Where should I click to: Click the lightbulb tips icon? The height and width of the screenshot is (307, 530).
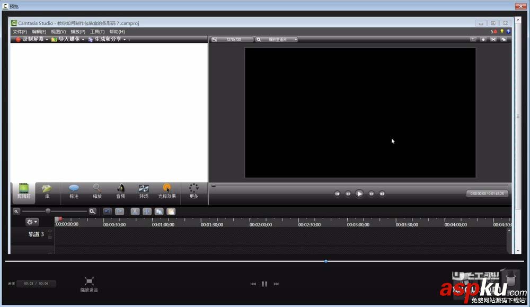pos(502,31)
